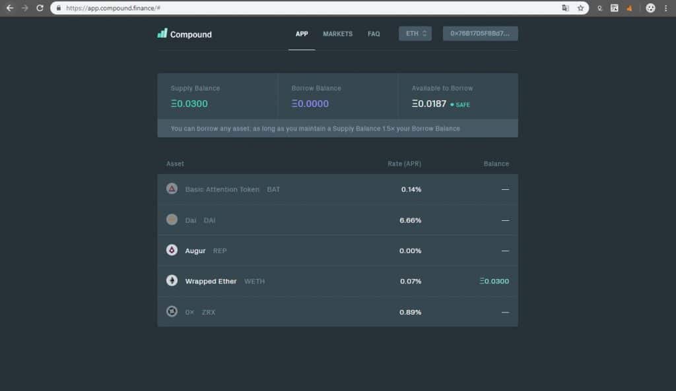Click the Dai coin icon
The height and width of the screenshot is (391, 676).
(x=172, y=220)
